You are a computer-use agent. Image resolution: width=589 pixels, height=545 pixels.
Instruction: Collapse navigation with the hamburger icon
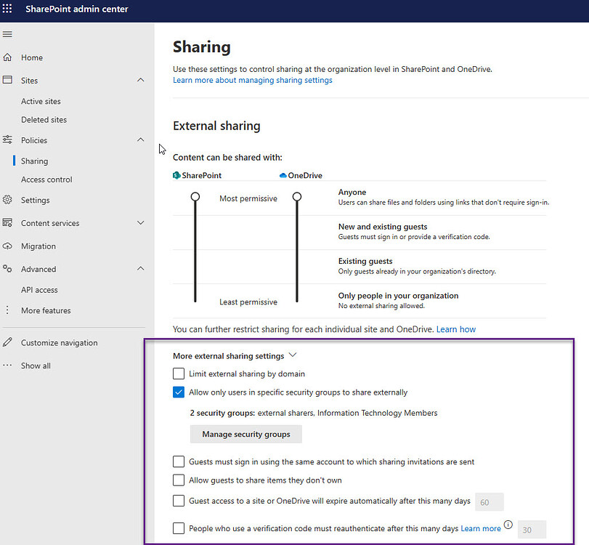point(7,33)
